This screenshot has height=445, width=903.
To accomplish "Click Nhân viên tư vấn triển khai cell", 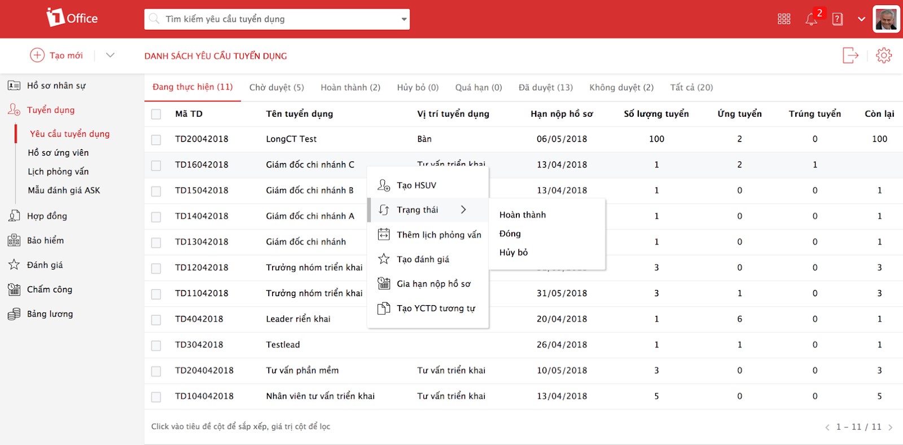I will point(321,396).
